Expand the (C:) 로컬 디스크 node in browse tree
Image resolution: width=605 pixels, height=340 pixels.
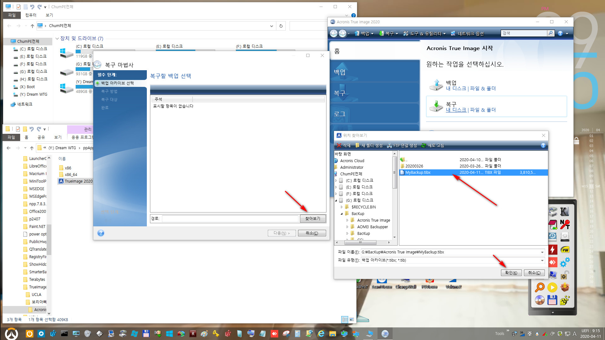336,180
